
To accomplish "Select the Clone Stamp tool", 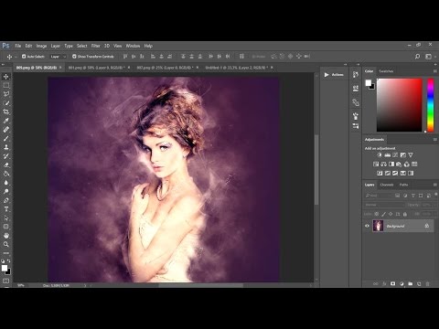I will pos(6,147).
